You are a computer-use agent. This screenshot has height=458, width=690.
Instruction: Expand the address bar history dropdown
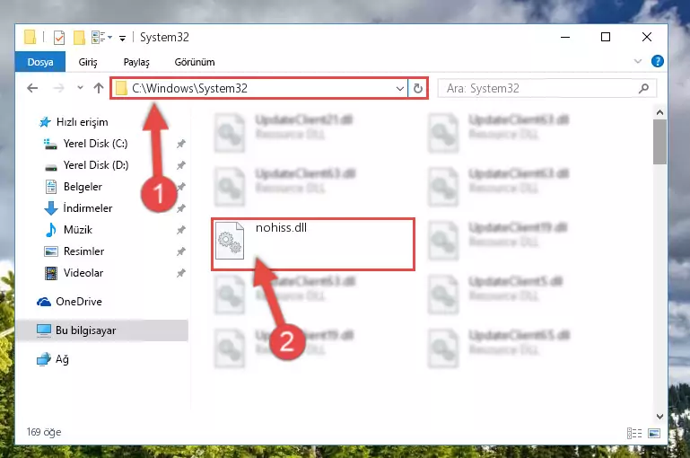tap(399, 89)
